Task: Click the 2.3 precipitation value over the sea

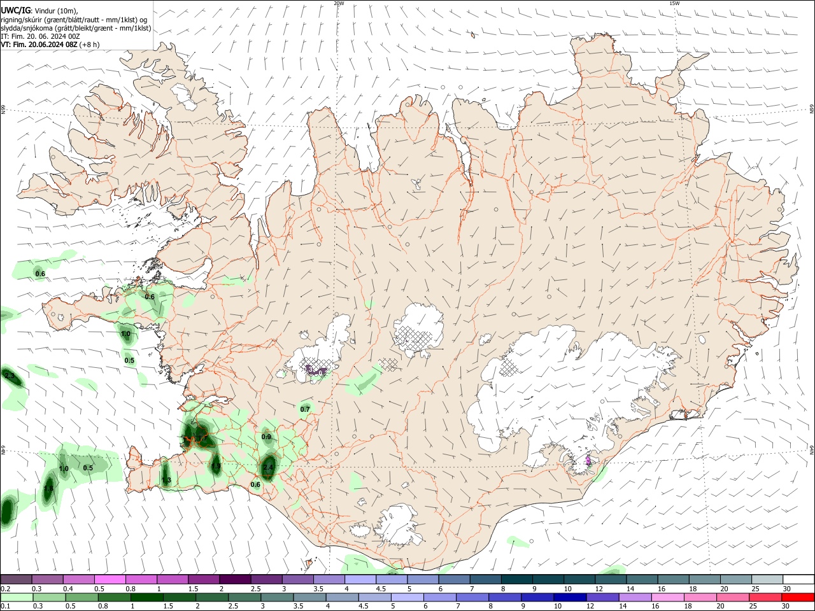Action: click(x=10, y=376)
